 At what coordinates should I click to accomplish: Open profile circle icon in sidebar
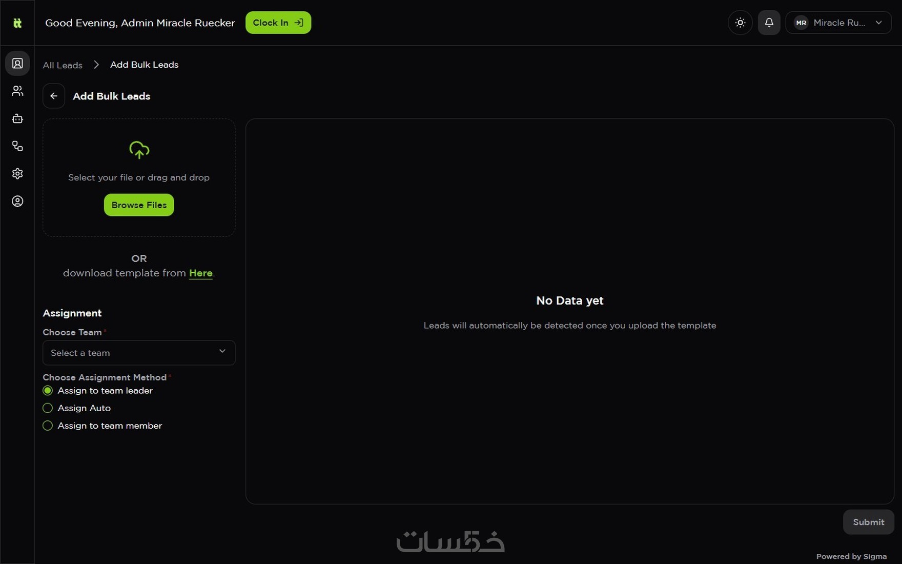tap(17, 202)
